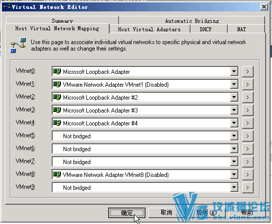
Task: Click the Virtual Network Editor title bar icon
Action: pyautogui.click(x=7, y=7)
